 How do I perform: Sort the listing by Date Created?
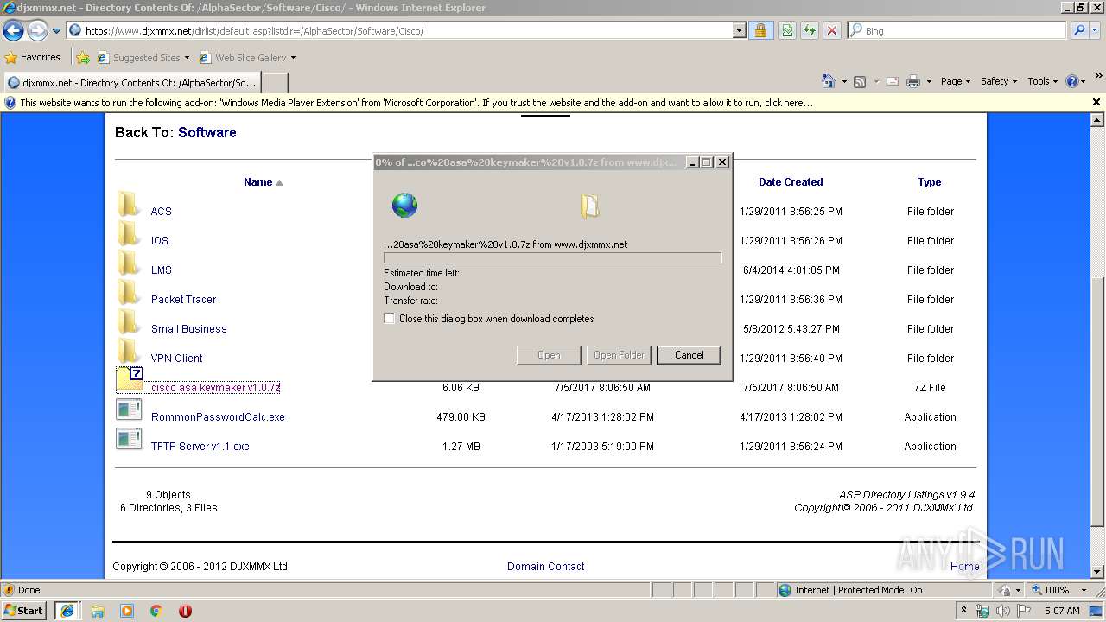click(x=791, y=182)
